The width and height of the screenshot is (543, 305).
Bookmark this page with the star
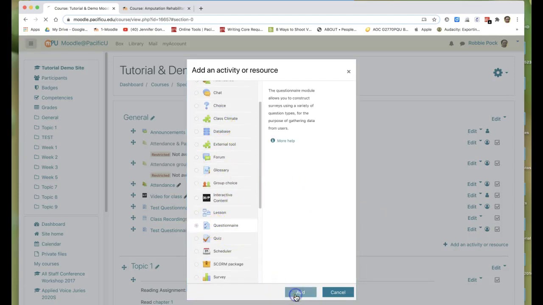coord(434,19)
